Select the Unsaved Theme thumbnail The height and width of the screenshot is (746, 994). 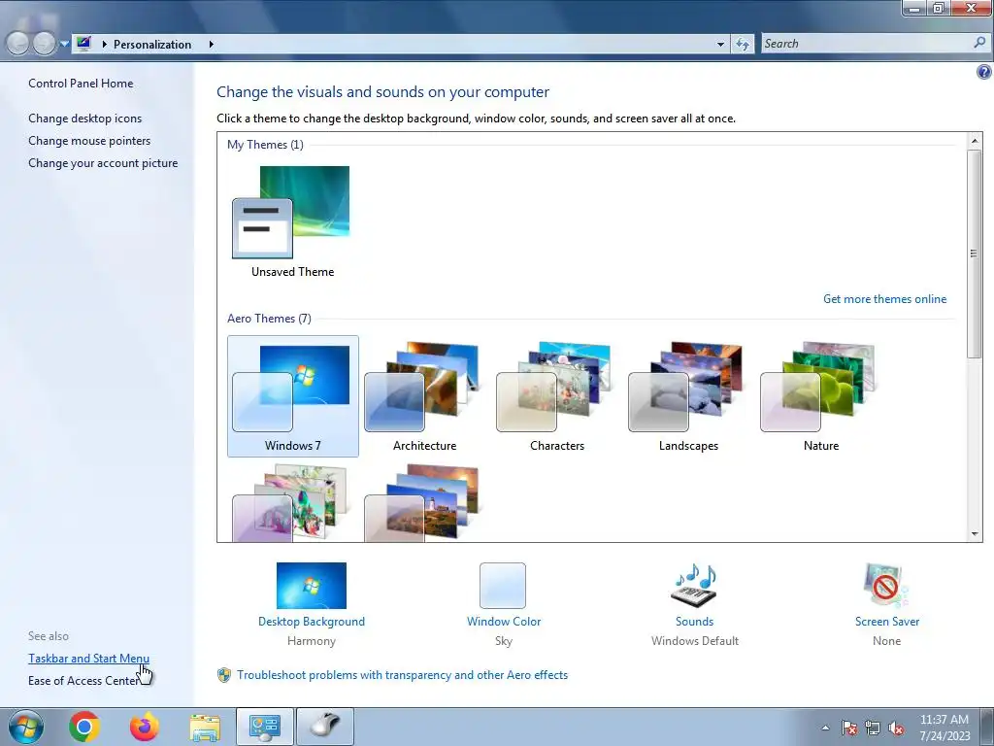pyautogui.click(x=292, y=222)
